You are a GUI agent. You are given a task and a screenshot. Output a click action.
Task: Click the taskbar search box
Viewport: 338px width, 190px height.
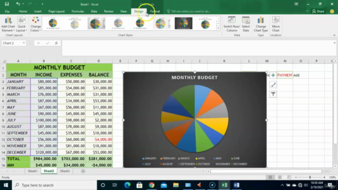click(54, 185)
